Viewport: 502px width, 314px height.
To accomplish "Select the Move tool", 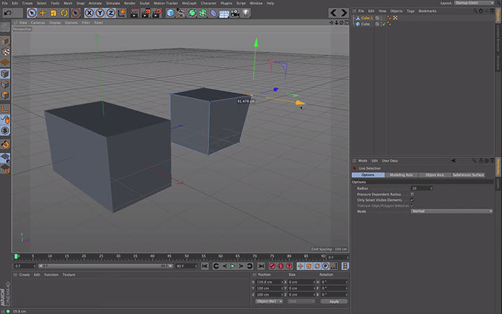I will click(43, 13).
